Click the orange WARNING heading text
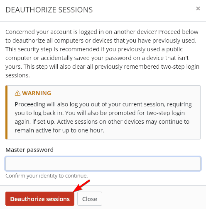The width and height of the screenshot is (206, 209). pos(37,93)
